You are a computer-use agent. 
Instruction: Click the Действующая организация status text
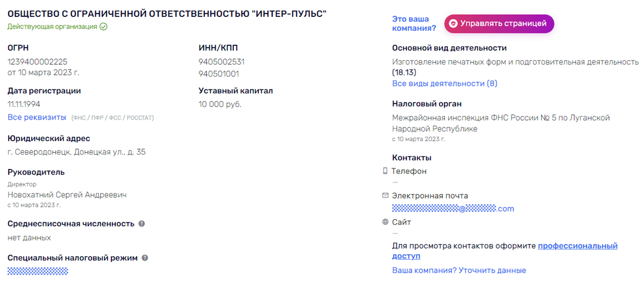52,27
